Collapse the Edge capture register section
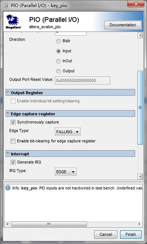 coord(8,113)
